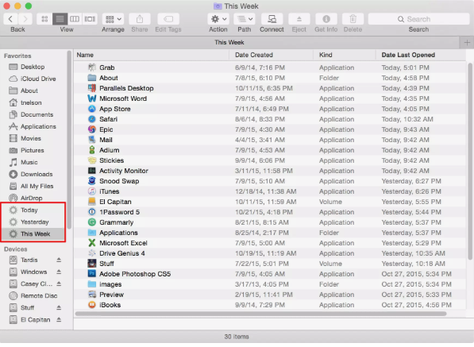Open the Action gear dropdown

click(218, 19)
